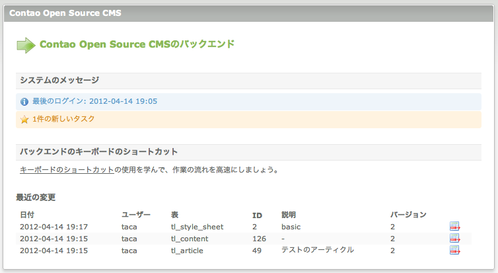This screenshot has width=498, height=273.
Task: Click the 日付 column header
Action: coord(27,215)
